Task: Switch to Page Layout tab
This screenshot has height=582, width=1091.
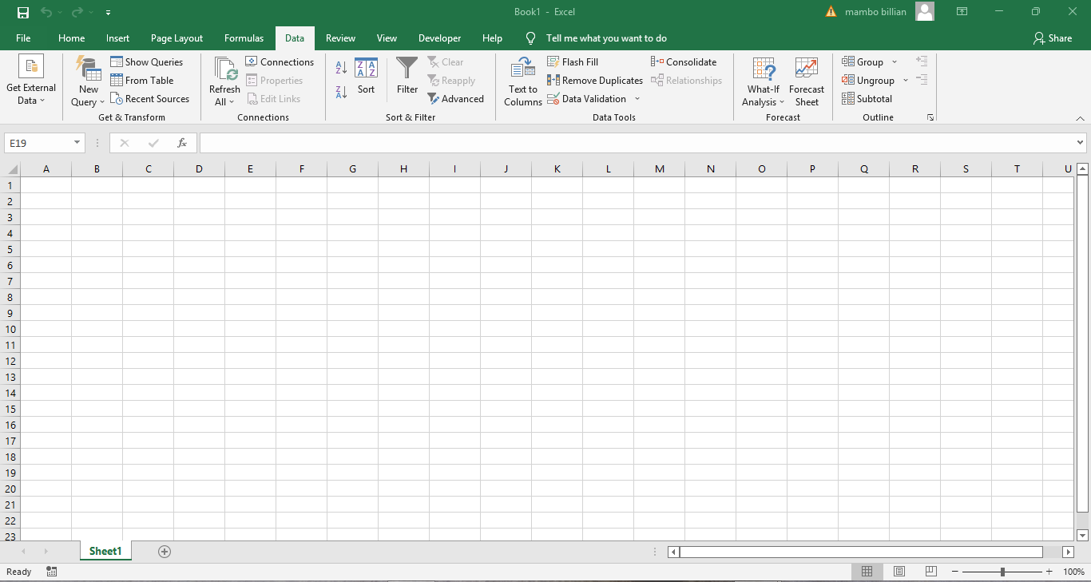Action: pyautogui.click(x=177, y=38)
